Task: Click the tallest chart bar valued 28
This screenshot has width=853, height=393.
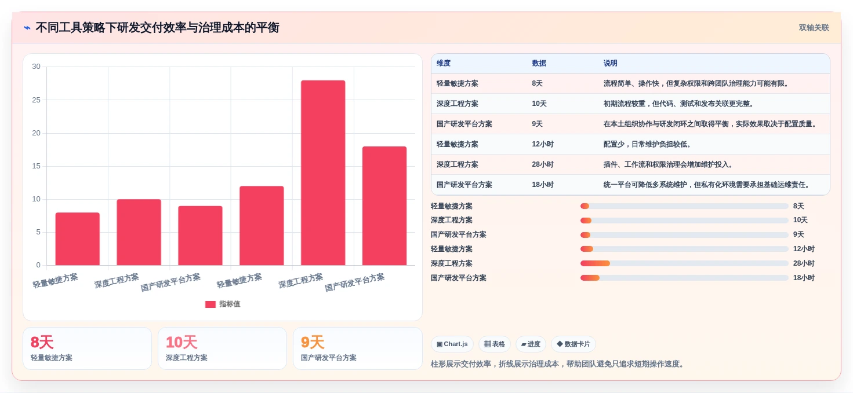Action: 323,172
